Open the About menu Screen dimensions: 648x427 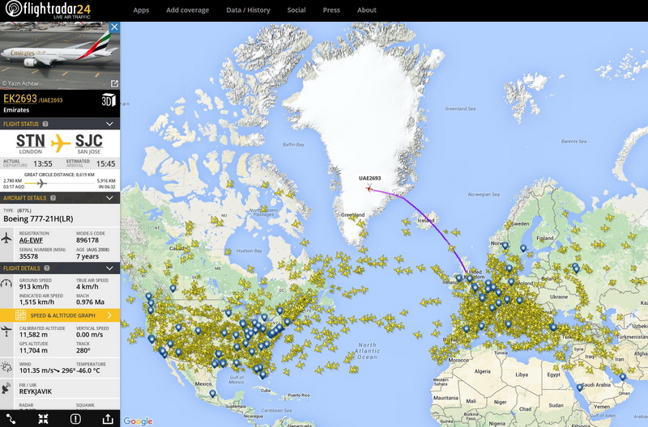click(367, 10)
